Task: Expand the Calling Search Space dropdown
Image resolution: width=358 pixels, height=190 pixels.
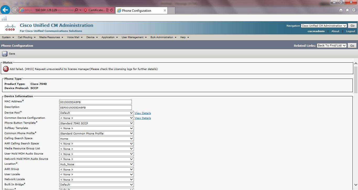Action: click(x=96, y=139)
